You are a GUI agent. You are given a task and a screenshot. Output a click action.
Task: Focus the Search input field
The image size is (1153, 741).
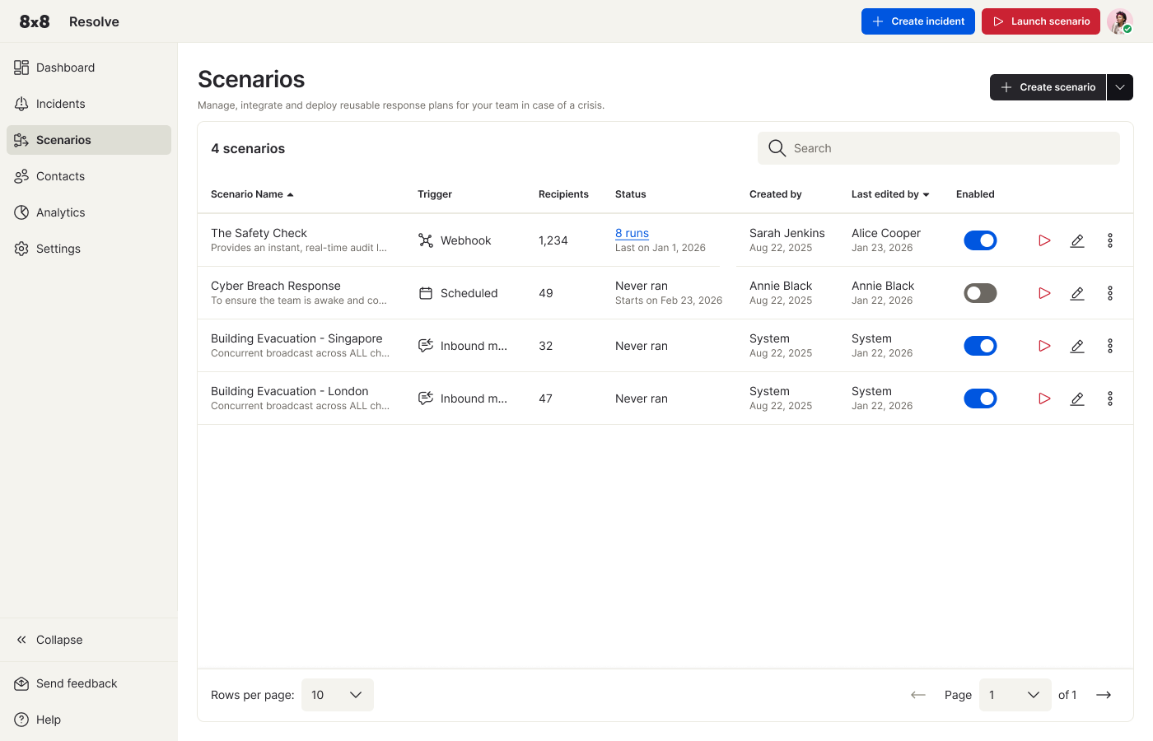point(939,148)
